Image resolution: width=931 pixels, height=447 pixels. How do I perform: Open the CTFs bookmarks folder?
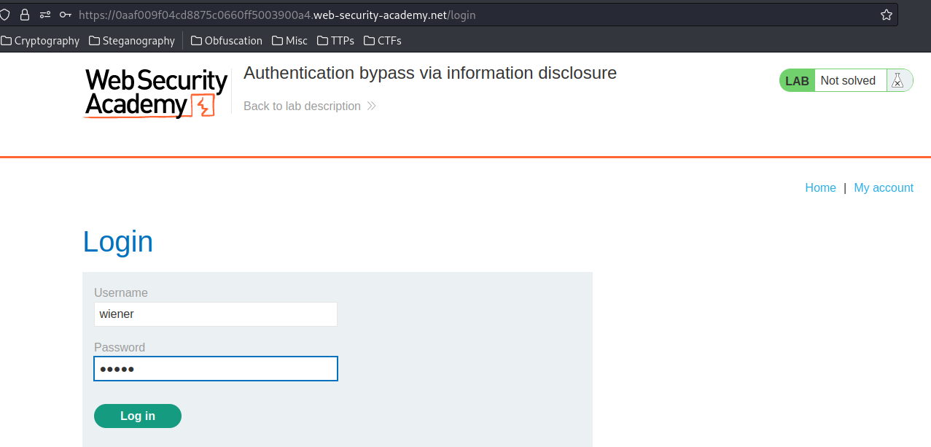click(383, 41)
